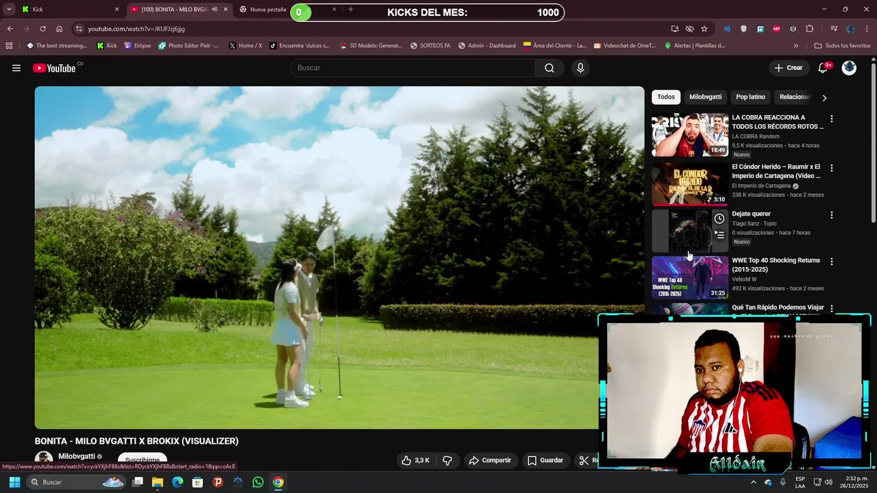Click the YouTube search magnifier button

(x=549, y=68)
